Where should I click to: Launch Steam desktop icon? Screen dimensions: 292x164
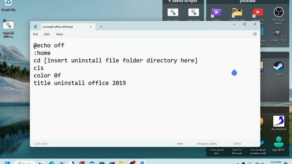(x=279, y=68)
